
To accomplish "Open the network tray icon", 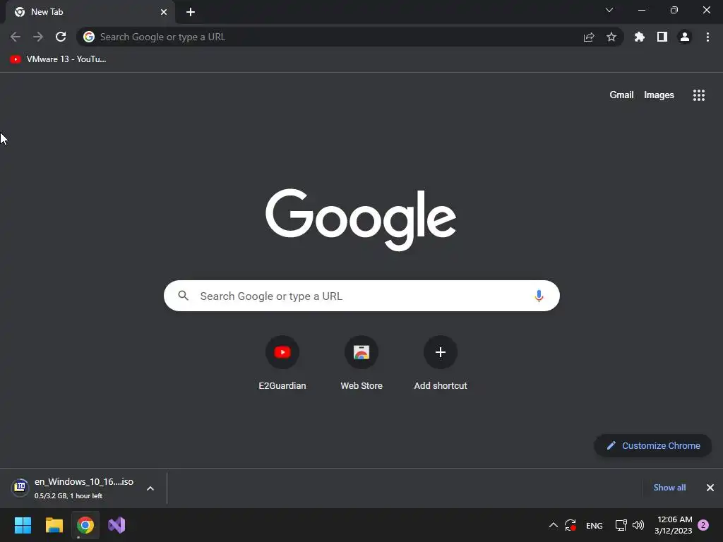I will pyautogui.click(x=621, y=525).
